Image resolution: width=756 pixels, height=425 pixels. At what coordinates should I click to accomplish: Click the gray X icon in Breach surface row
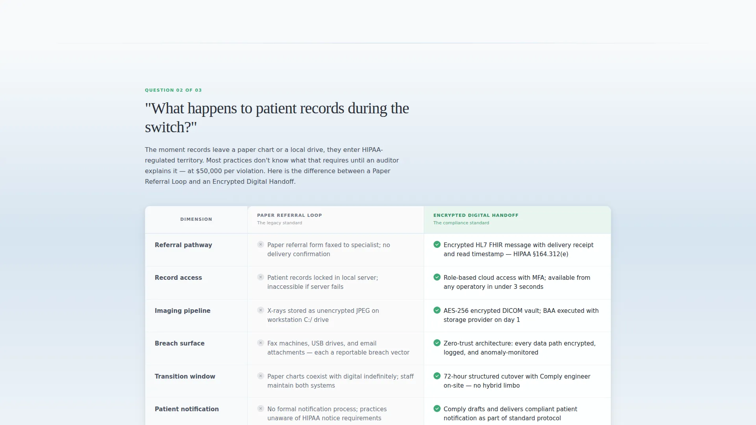coord(260,343)
